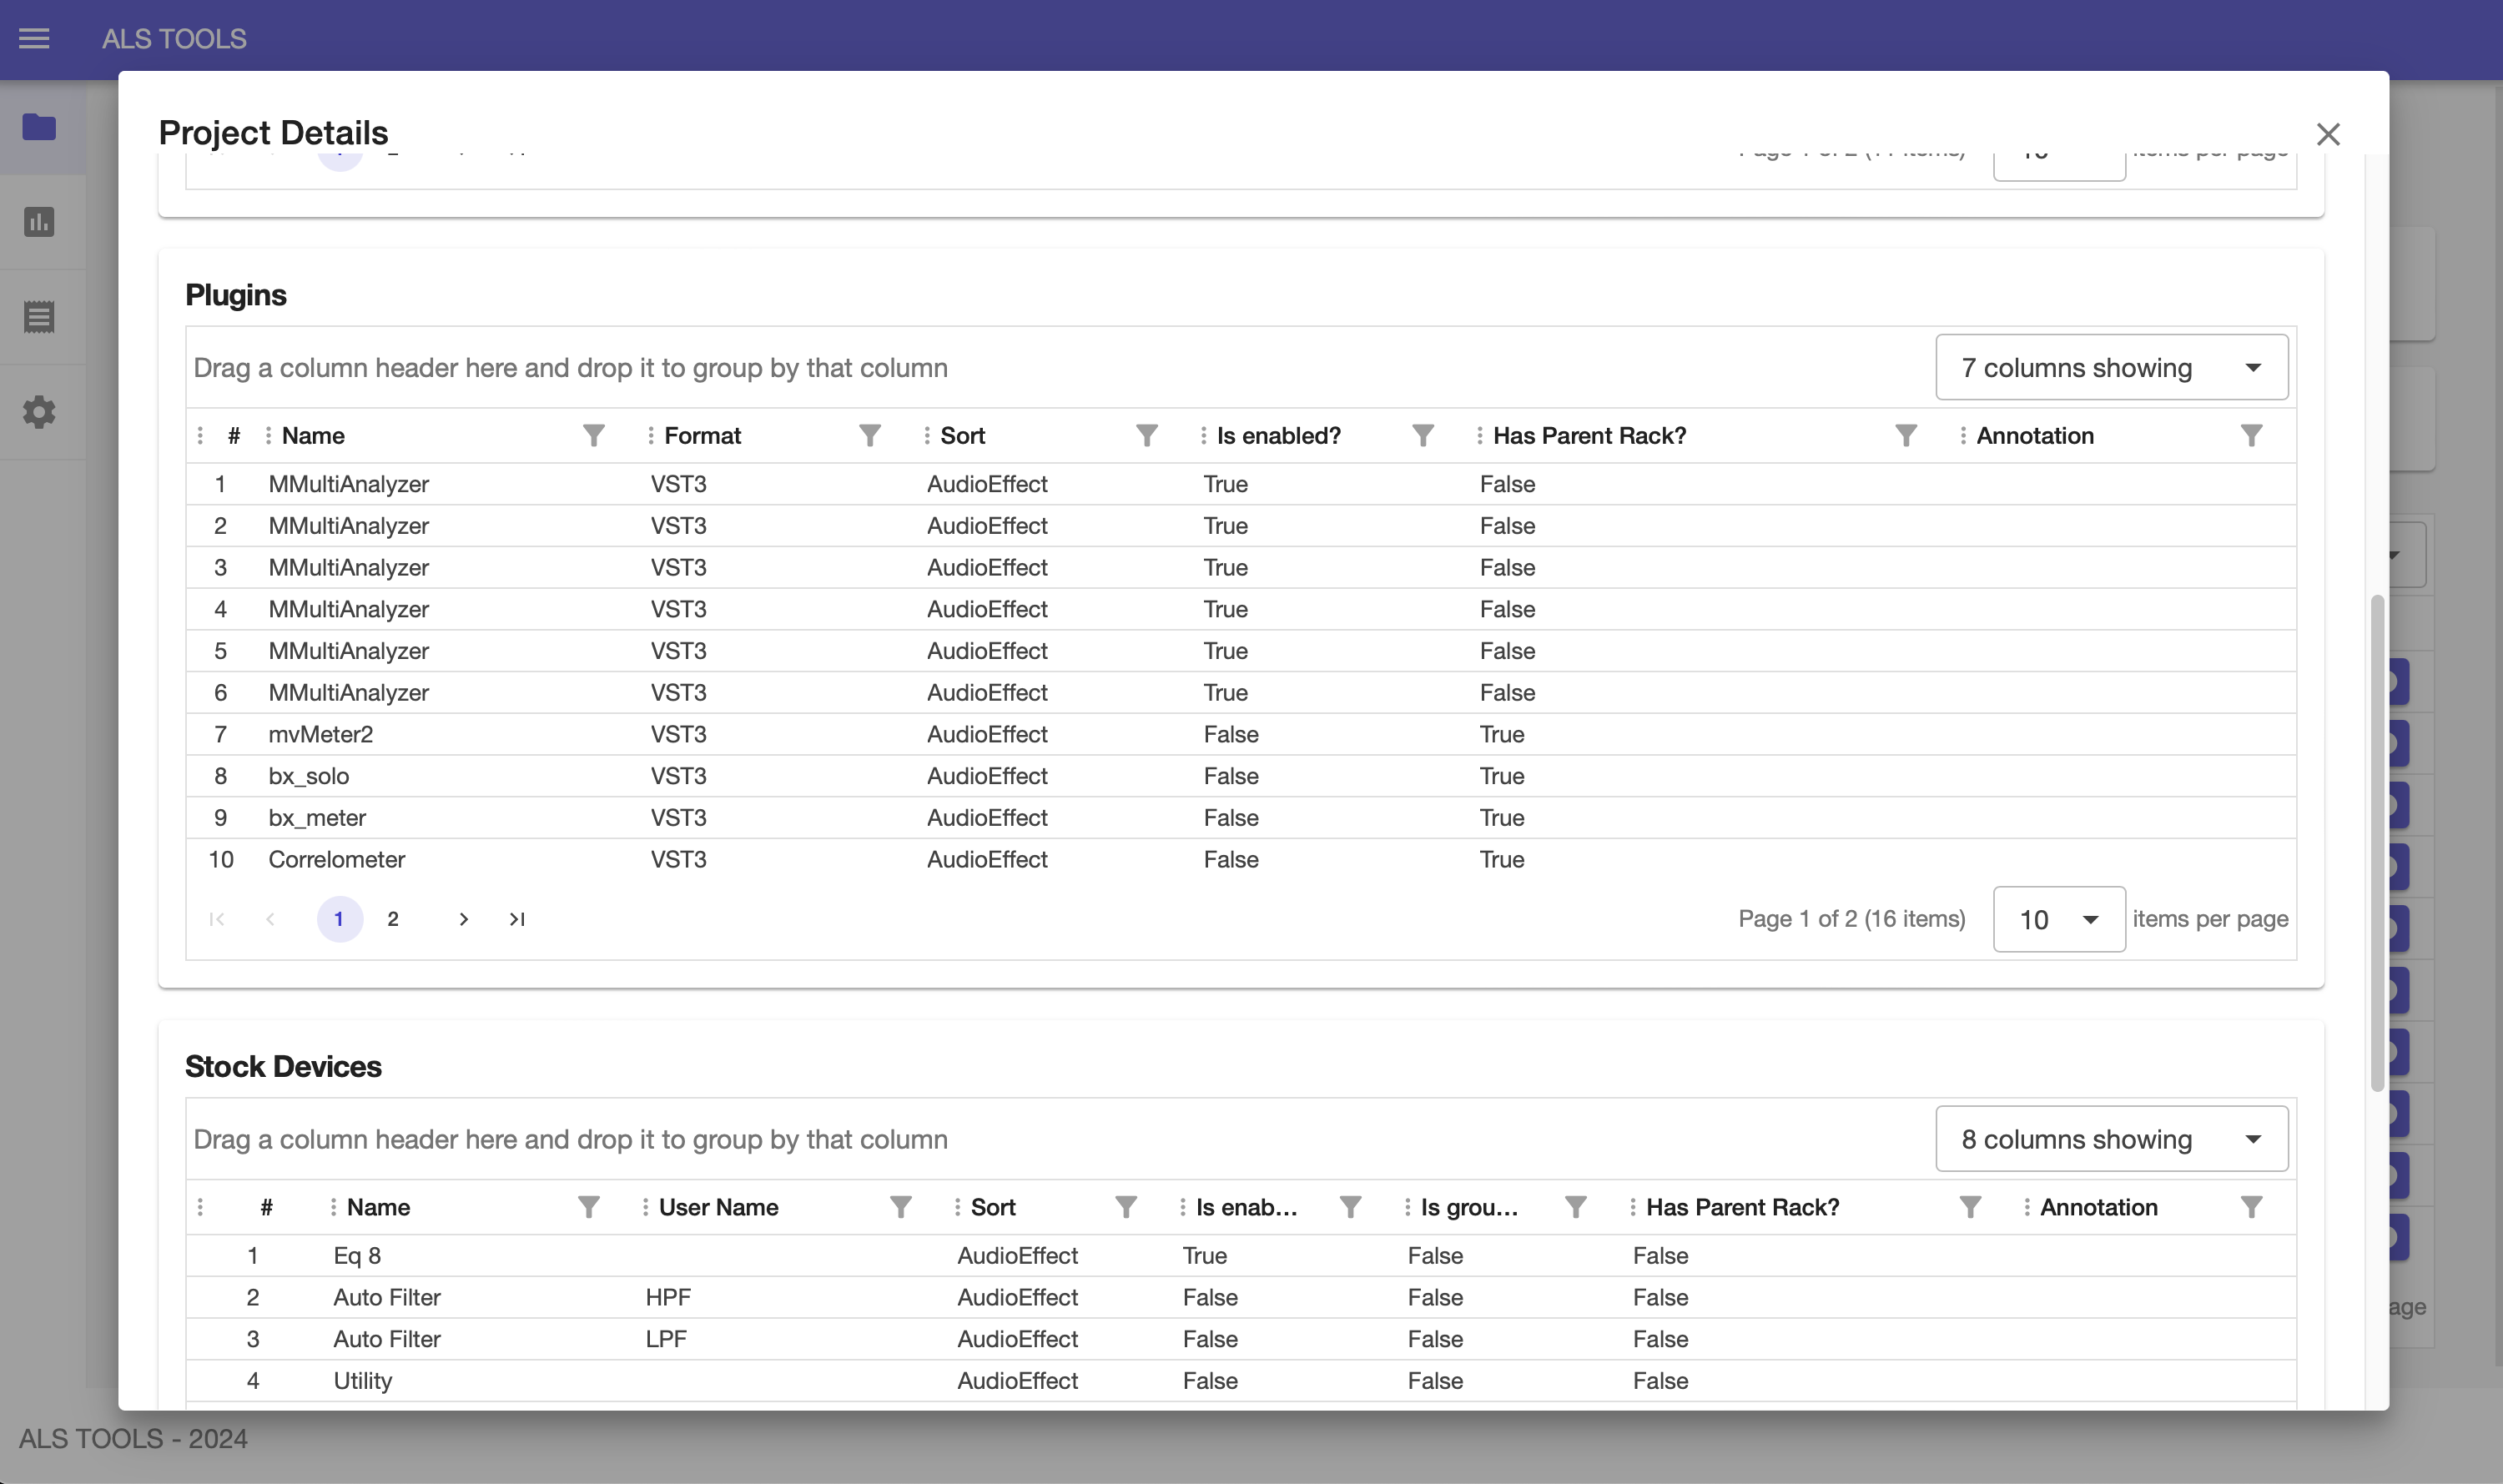Select the bx_meter plugin row
Image resolution: width=2503 pixels, height=1484 pixels.
[x=1240, y=818]
